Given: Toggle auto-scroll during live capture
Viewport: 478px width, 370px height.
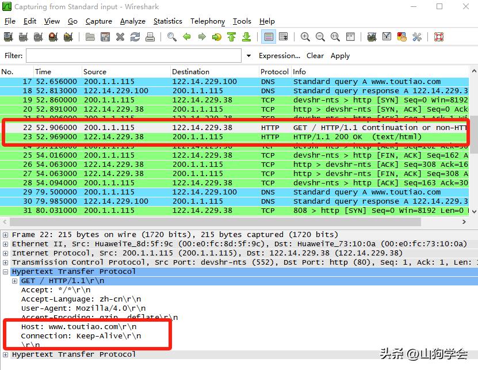Looking at the screenshot, I should (x=284, y=37).
